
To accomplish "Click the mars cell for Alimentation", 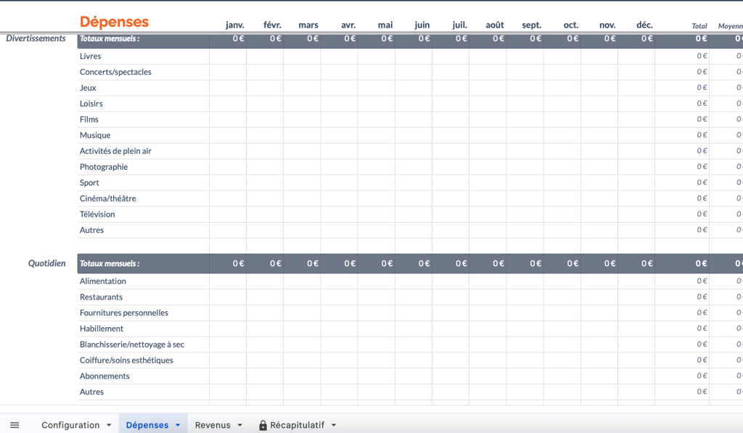I will 302,281.
